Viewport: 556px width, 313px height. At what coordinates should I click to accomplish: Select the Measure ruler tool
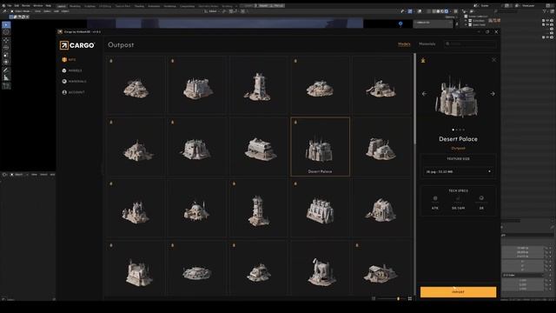(x=6, y=77)
